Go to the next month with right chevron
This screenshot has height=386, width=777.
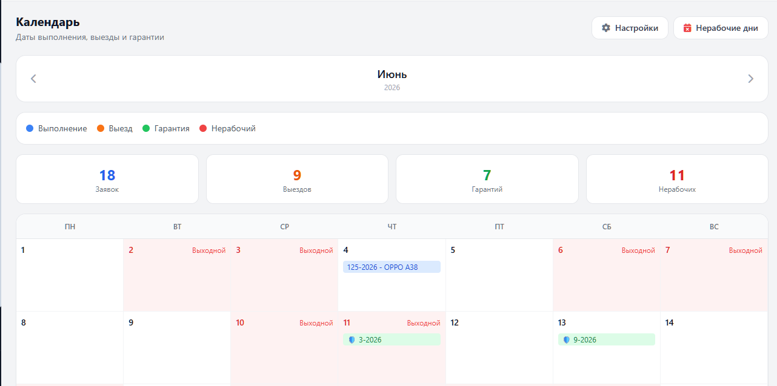click(750, 79)
